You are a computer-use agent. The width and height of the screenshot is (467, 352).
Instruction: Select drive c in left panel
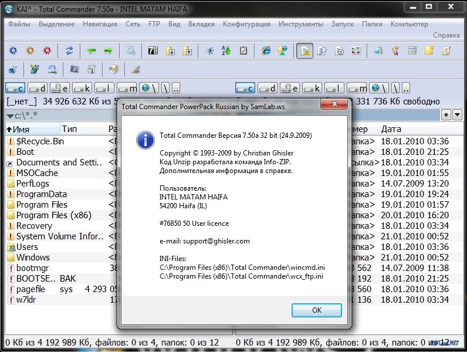[x=15, y=88]
